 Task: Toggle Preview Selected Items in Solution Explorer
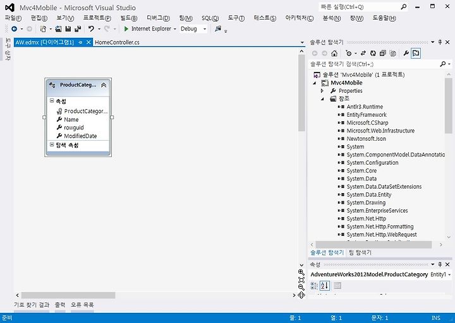[416, 53]
